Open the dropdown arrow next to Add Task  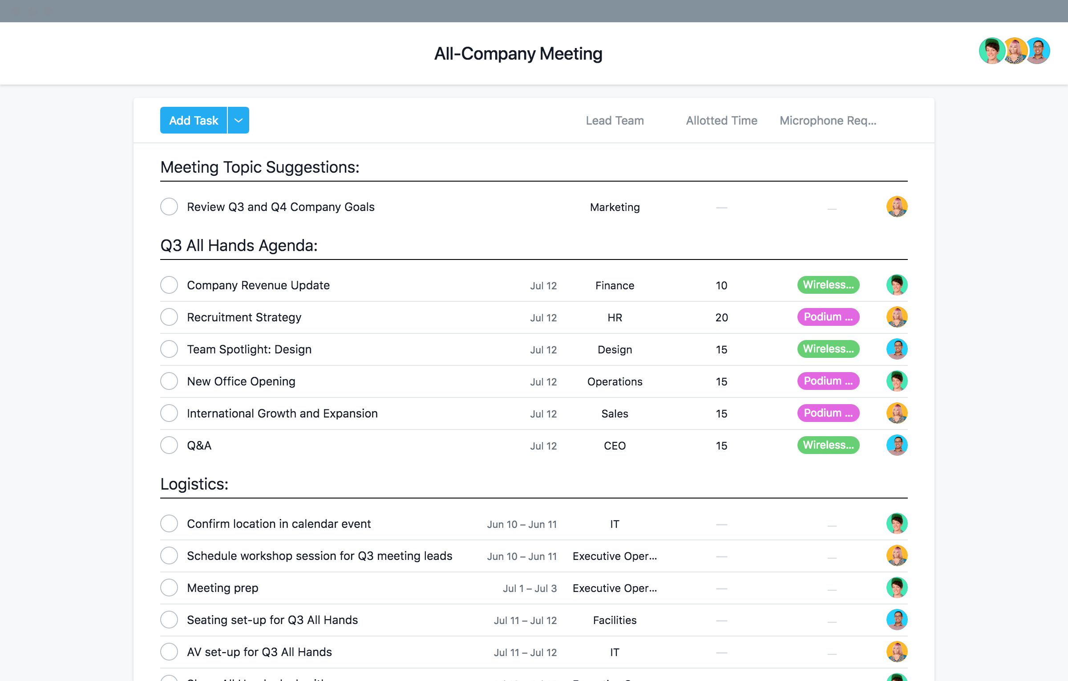pos(239,120)
